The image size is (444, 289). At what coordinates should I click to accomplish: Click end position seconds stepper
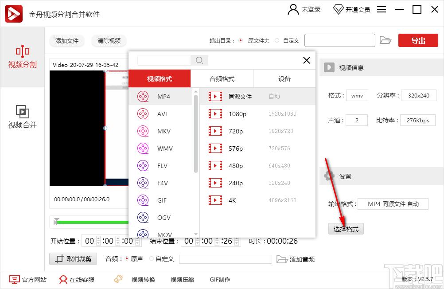pos(237,241)
